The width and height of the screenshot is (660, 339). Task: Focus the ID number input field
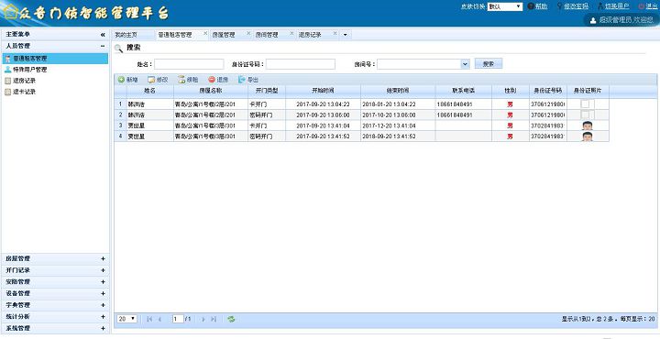click(x=301, y=64)
